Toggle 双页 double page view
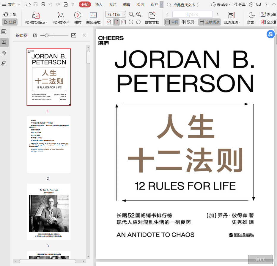277x266 pixels. [x=188, y=22]
